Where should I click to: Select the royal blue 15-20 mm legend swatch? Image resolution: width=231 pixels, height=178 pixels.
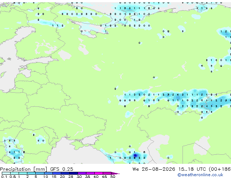[57, 173]
